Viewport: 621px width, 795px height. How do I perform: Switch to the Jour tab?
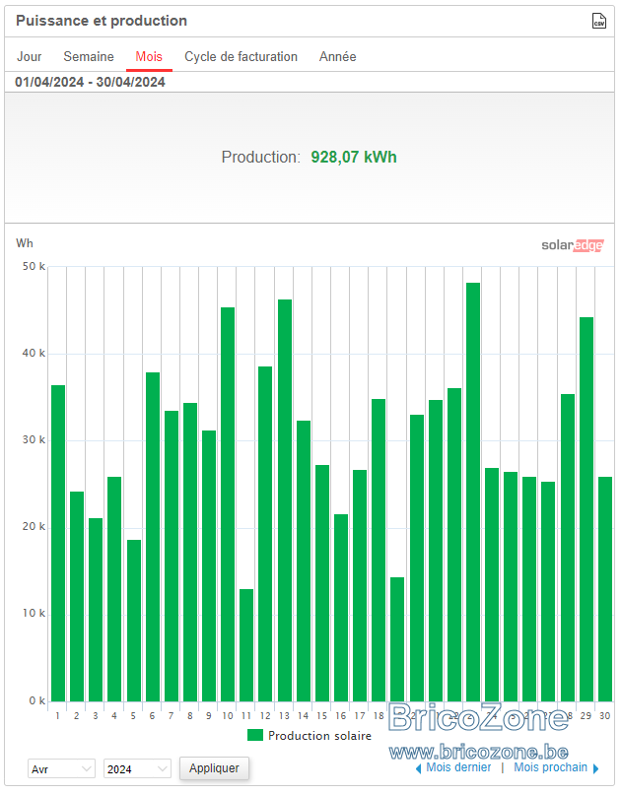click(29, 56)
